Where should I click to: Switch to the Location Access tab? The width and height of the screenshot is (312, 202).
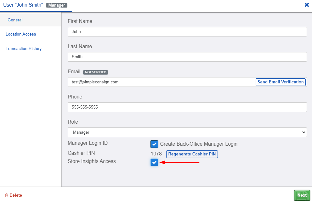[x=21, y=34]
